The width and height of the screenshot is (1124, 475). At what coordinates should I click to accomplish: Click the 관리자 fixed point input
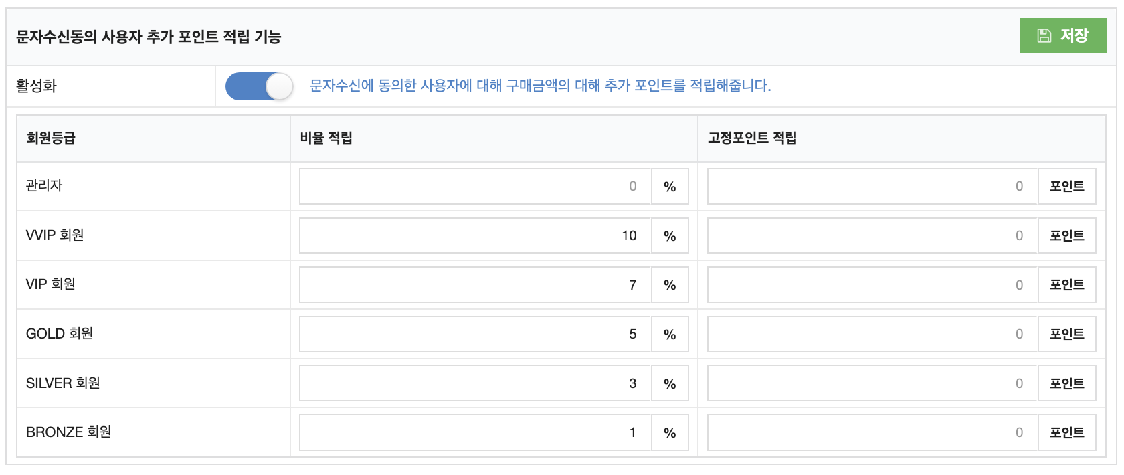pos(872,186)
